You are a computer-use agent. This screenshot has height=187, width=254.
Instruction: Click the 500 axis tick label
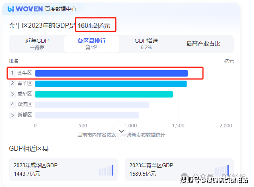[83, 126]
